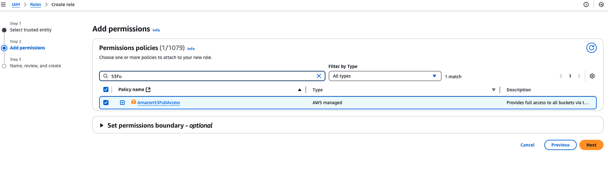Open Info link beside Permissions policies

[191, 49]
